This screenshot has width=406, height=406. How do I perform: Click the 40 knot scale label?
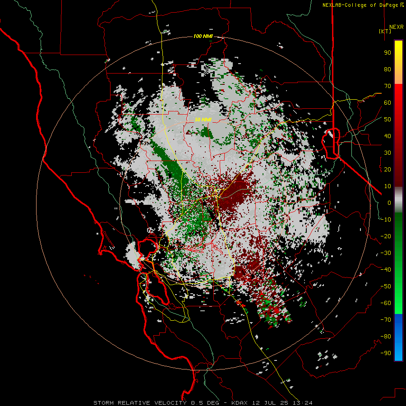388,136
